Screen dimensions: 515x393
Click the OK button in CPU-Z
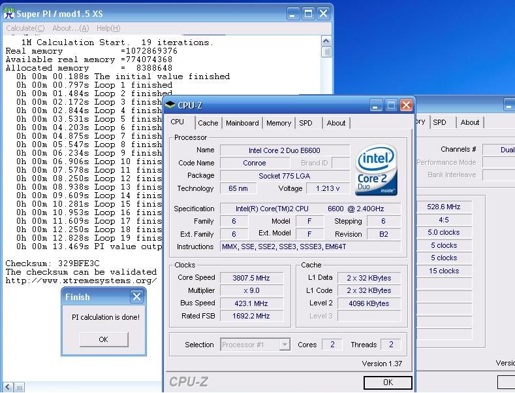tap(388, 382)
